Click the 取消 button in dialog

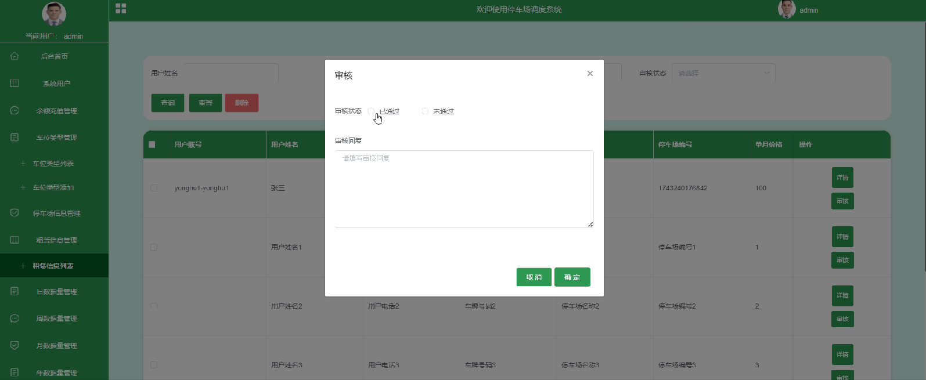point(534,277)
